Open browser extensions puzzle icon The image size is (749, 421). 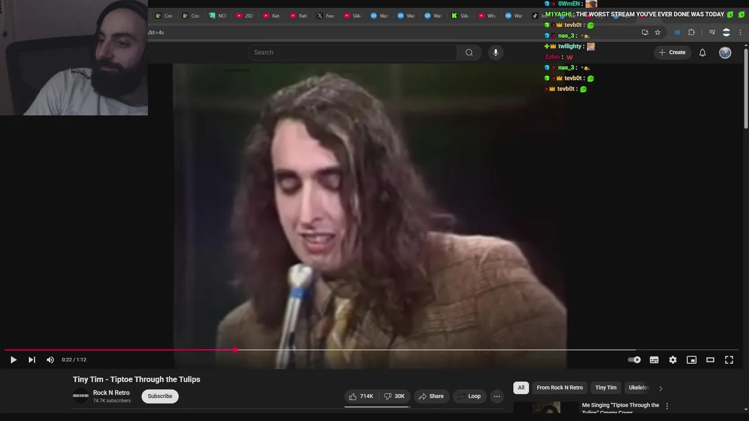tap(691, 32)
